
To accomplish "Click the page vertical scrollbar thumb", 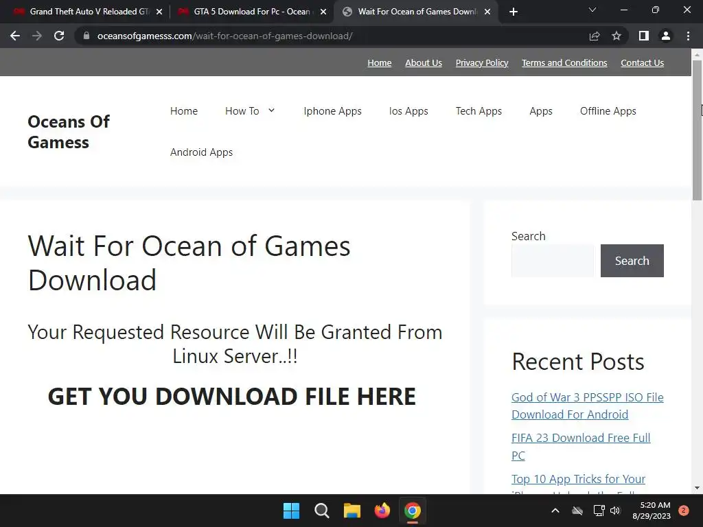I will 697,130.
